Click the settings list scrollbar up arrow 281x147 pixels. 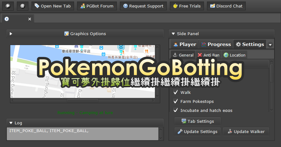(x=272, y=62)
